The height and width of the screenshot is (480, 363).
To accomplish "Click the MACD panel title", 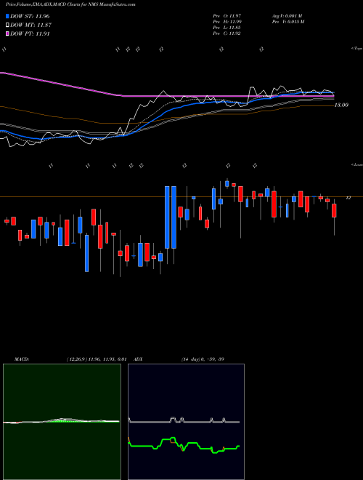I will click(21, 359).
